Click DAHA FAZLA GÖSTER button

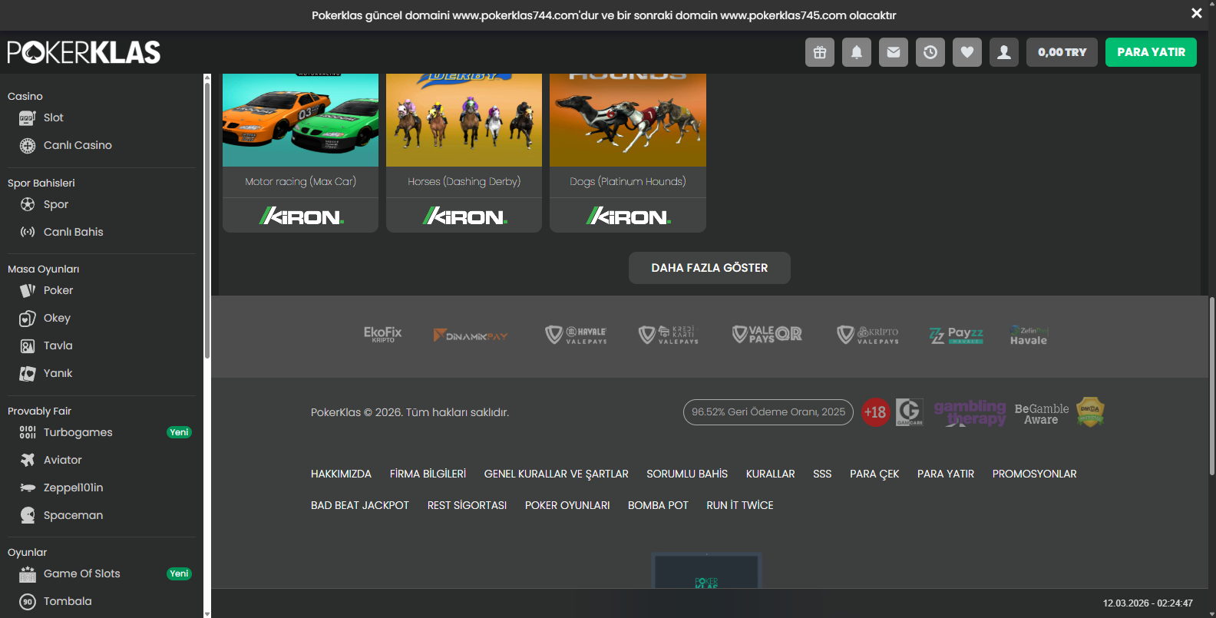709,268
